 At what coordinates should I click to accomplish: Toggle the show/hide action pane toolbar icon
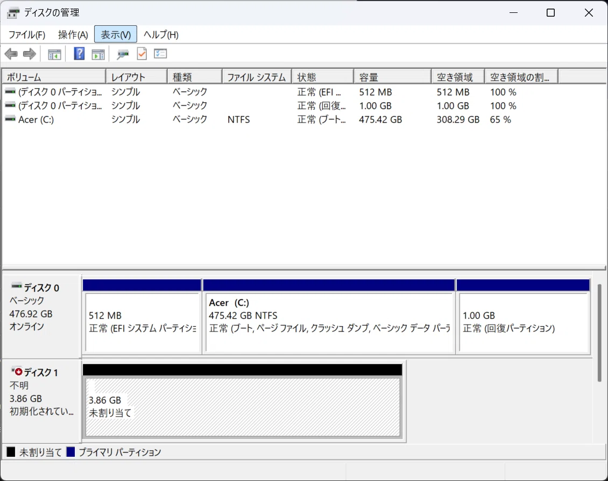(98, 54)
